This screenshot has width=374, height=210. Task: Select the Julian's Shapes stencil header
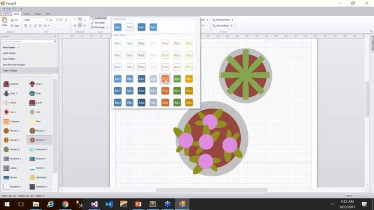coord(29,71)
